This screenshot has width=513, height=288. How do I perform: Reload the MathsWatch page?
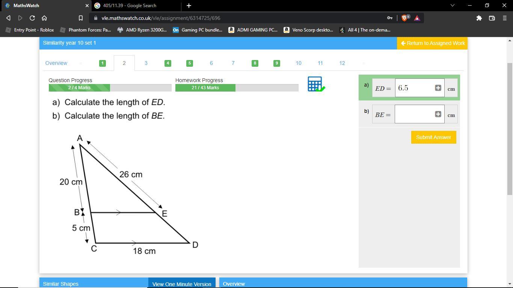pos(32,18)
